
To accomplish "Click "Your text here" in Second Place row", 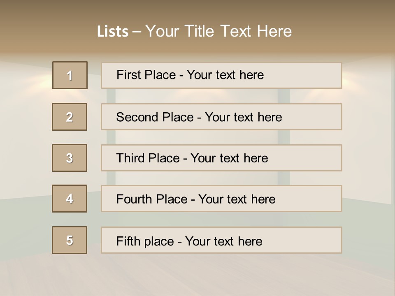I will click(x=243, y=117).
